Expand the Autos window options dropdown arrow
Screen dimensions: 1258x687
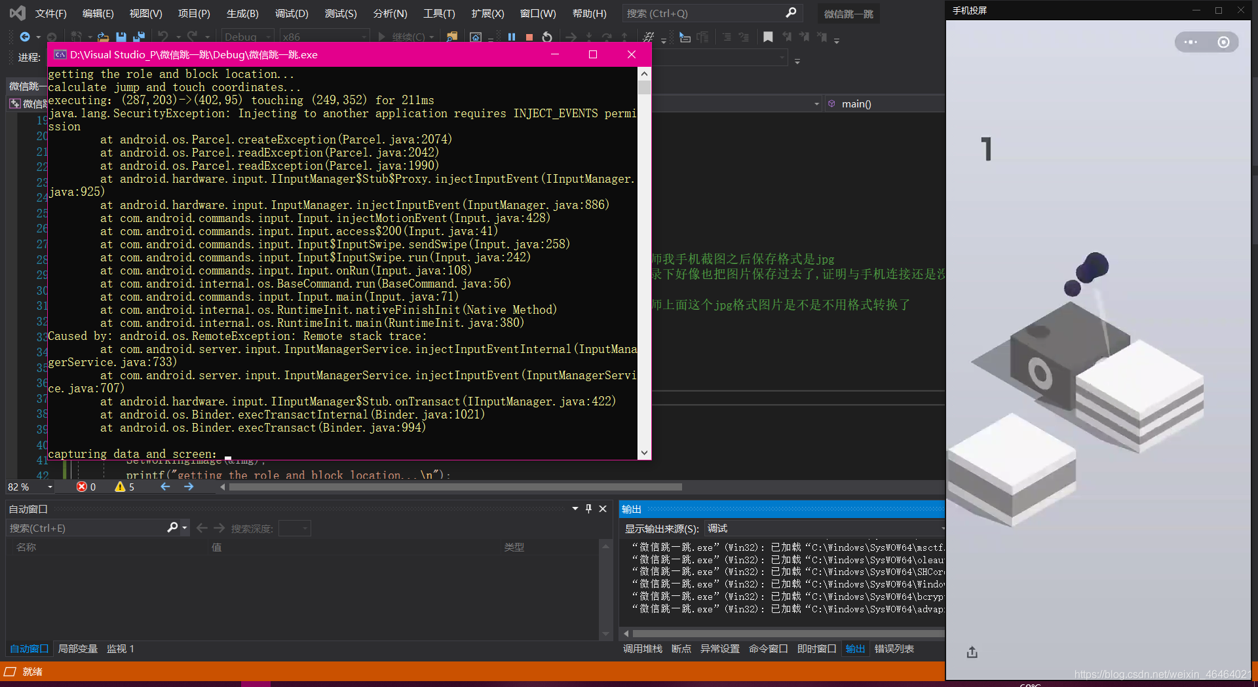click(575, 509)
